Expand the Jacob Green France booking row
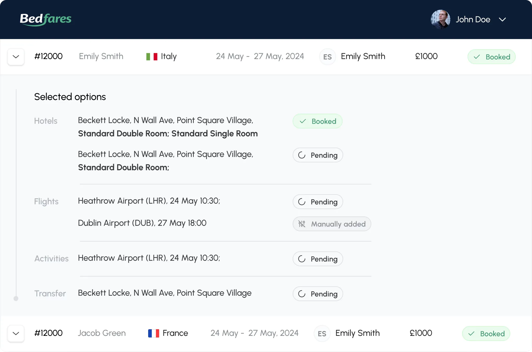Viewport: 532px width, 352px height. tap(16, 333)
